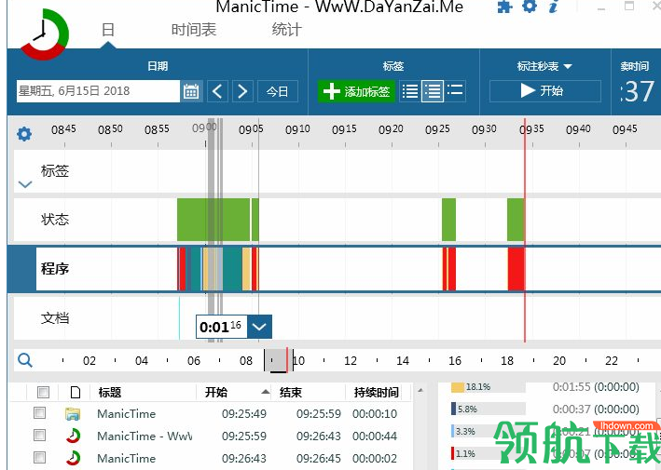This screenshot has height=470, width=661.
Task: Switch to the 日 tab
Action: point(108,30)
